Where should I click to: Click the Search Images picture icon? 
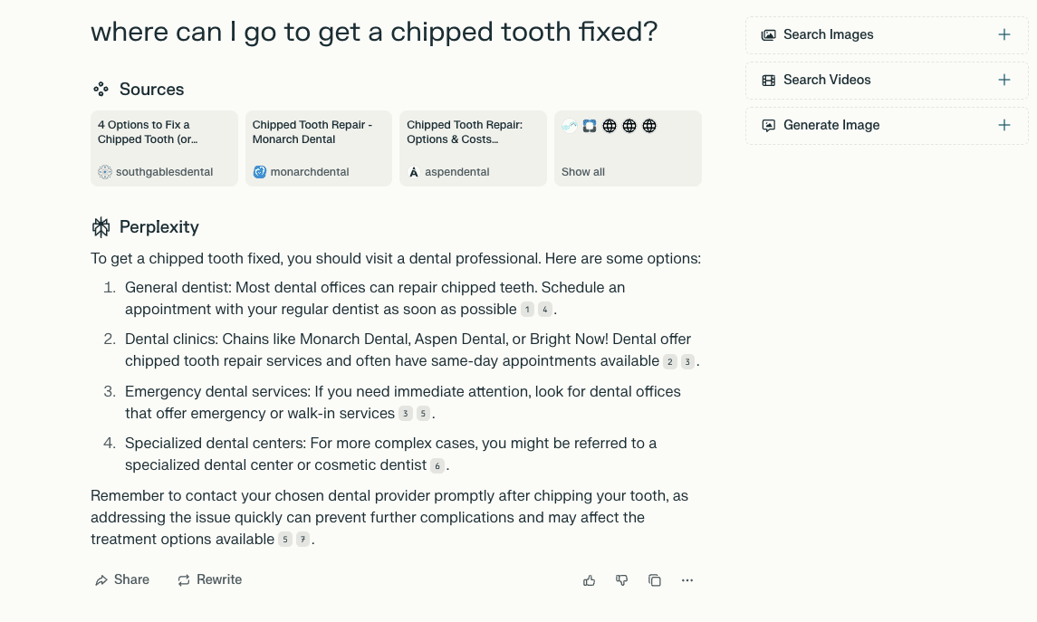(x=769, y=35)
